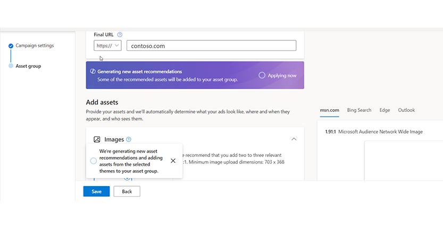
Task: Open the https:// protocol dropdown
Action: point(108,46)
